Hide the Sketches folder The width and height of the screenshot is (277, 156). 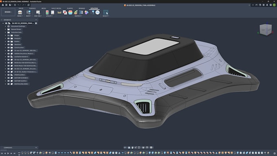pyautogui.click(x=9, y=44)
